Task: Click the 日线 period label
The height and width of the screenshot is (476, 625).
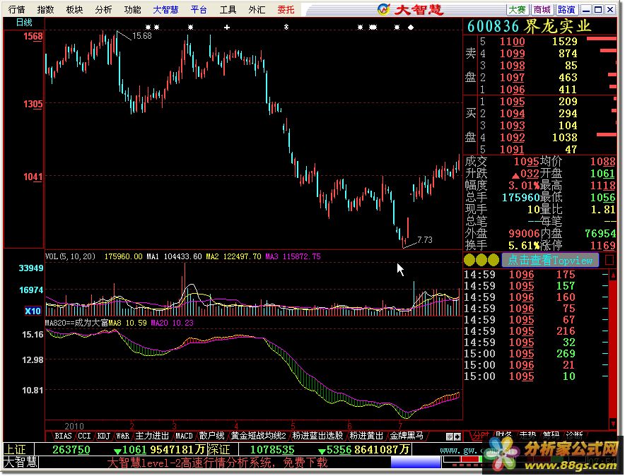Action: coord(23,23)
